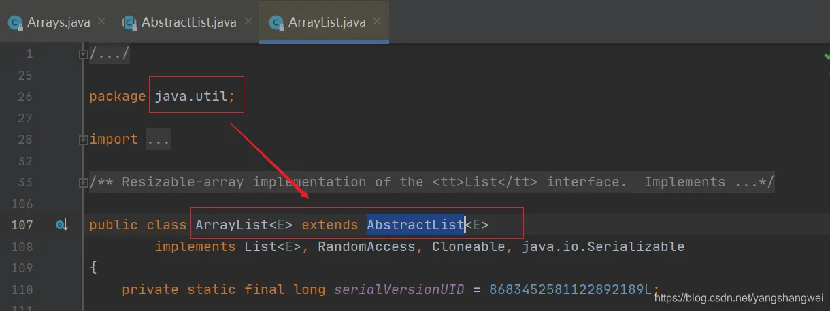Viewport: 830px width, 311px height.
Task: Click the serialVersionUID field name
Action: 399,290
